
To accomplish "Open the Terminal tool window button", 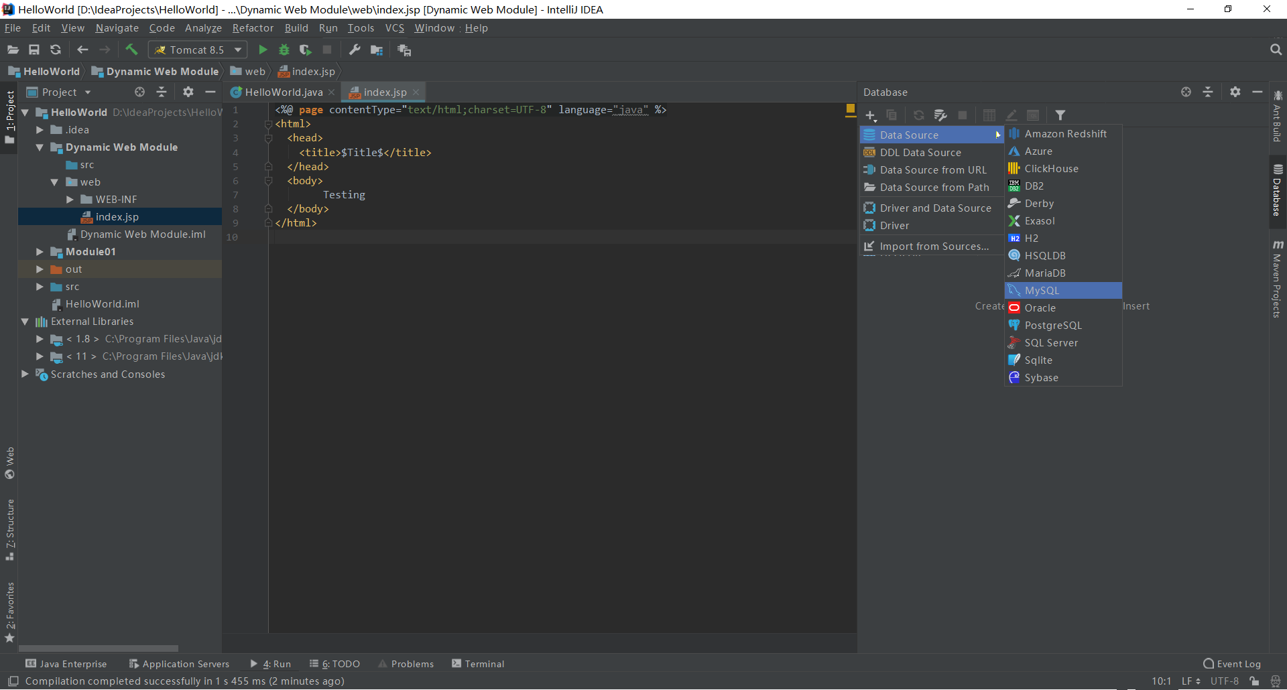I will pos(478,664).
